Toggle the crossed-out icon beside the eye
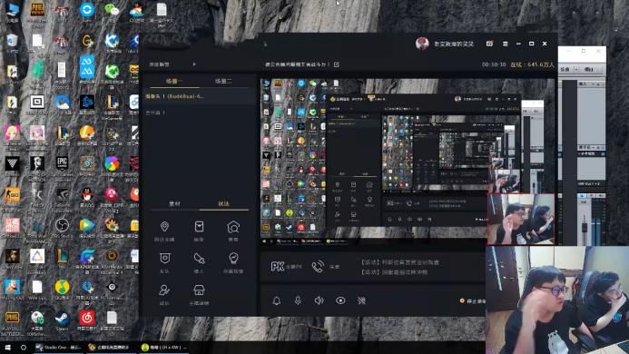This screenshot has width=629, height=354. pyautogui.click(x=361, y=300)
